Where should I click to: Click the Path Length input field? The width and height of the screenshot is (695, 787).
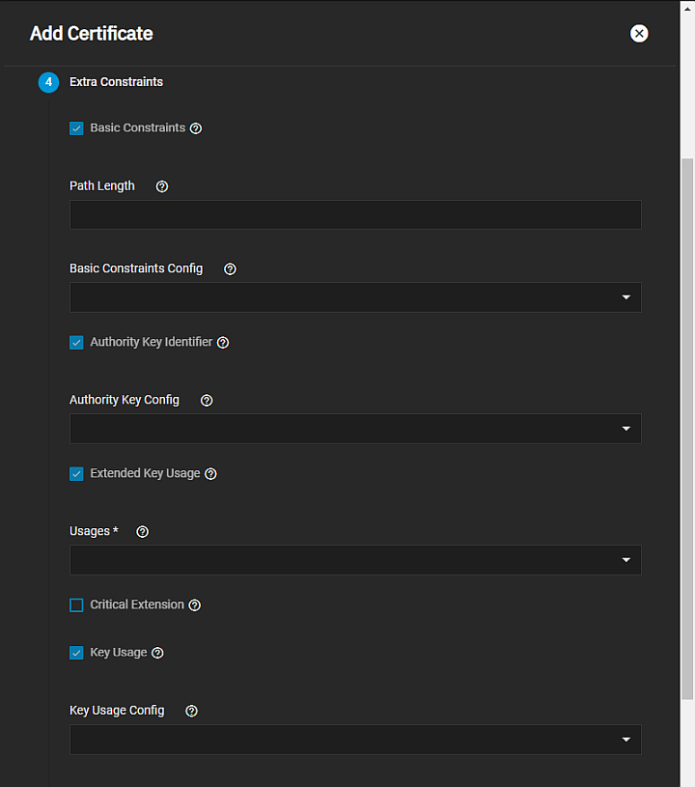coord(355,214)
